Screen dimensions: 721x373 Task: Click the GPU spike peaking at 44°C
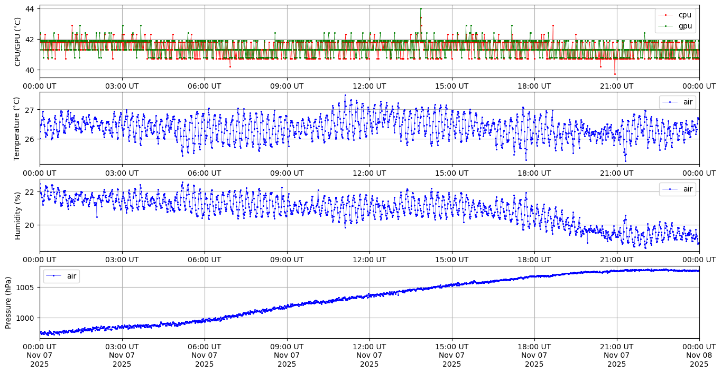point(421,9)
